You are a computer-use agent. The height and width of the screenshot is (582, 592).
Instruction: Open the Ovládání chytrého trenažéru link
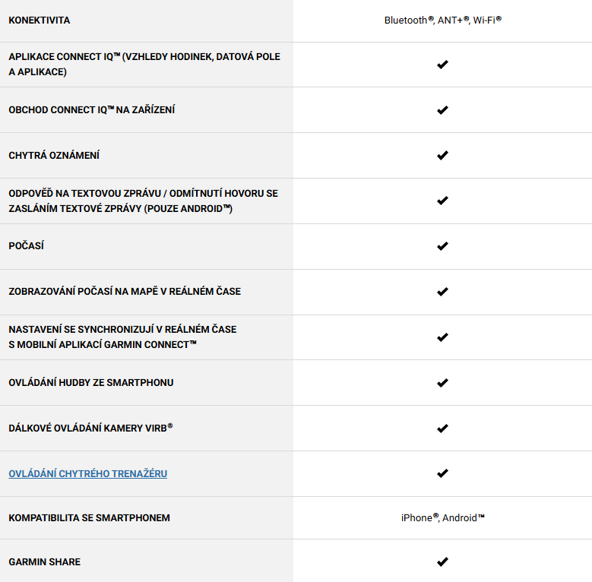pos(87,473)
